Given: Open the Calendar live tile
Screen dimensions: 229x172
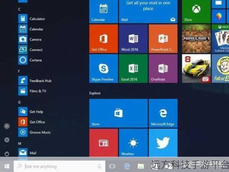Looking at the screenshot, I should click(103, 11).
